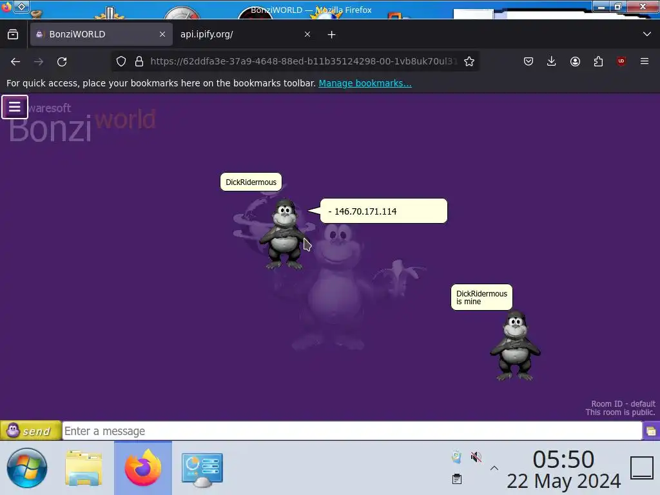Open the Downloads panel
Screen dimensions: 660x495
tap(552, 61)
